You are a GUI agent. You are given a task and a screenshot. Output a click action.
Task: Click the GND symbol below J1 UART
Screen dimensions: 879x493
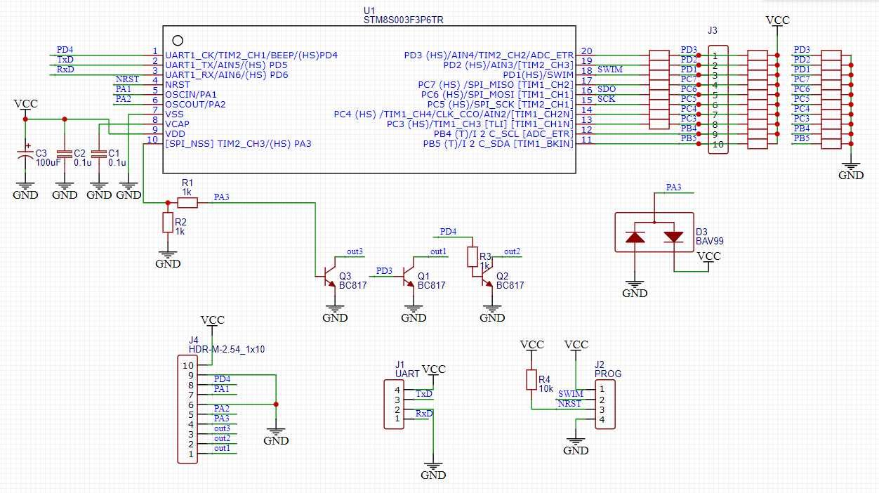[433, 471]
